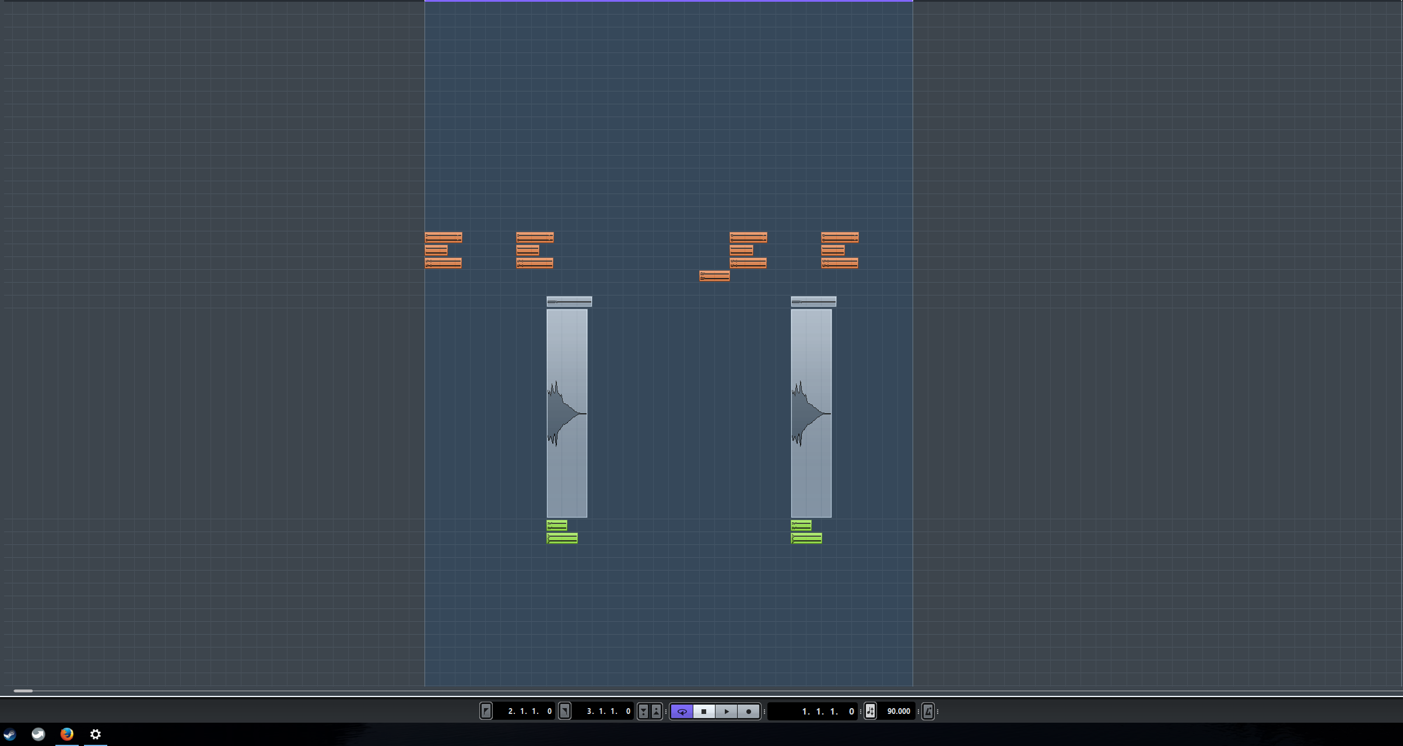
Task: Toggle the punch out button
Action: click(x=657, y=711)
